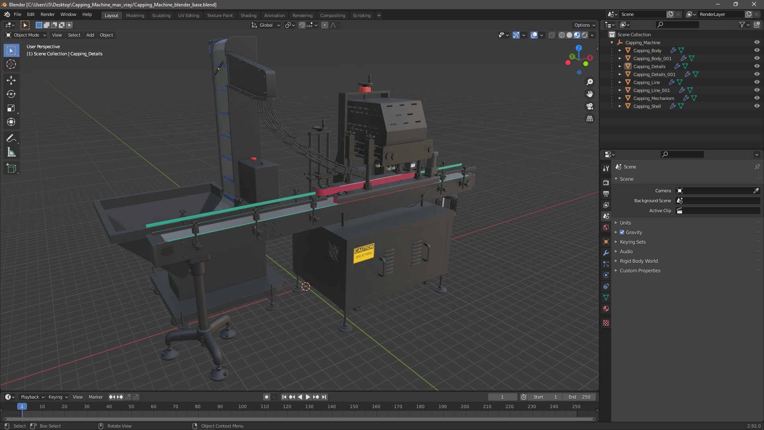Open the Object Mode dropdown
Viewport: 764px width, 430px height.
pyautogui.click(x=26, y=35)
